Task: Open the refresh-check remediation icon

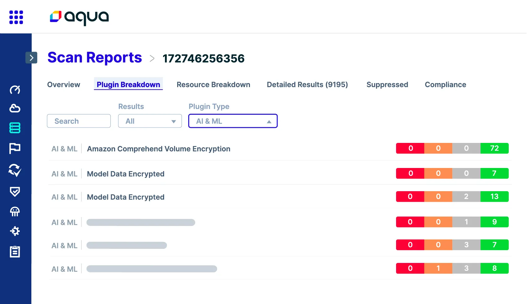Action: (15, 170)
